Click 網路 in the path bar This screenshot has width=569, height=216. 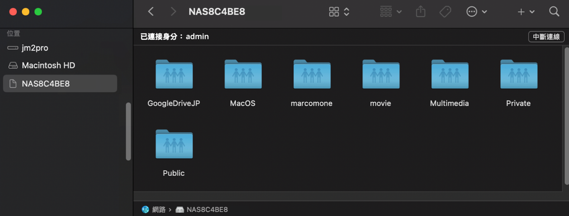point(158,210)
